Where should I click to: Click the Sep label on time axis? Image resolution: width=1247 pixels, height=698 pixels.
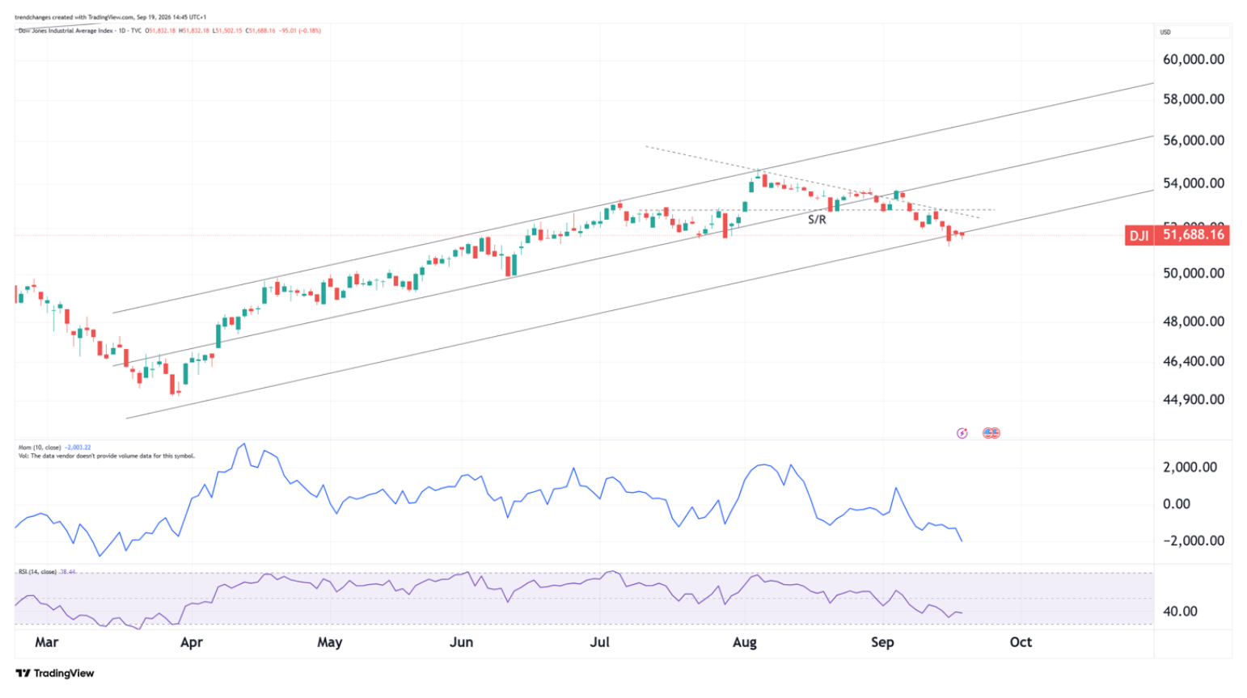882,642
